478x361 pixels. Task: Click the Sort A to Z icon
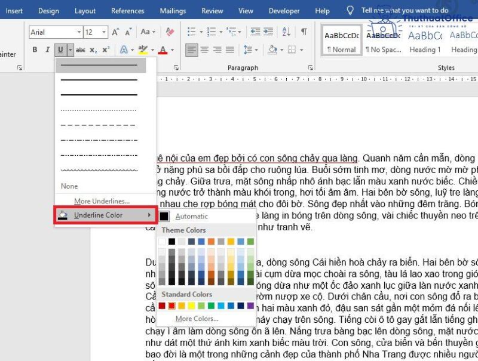point(288,32)
